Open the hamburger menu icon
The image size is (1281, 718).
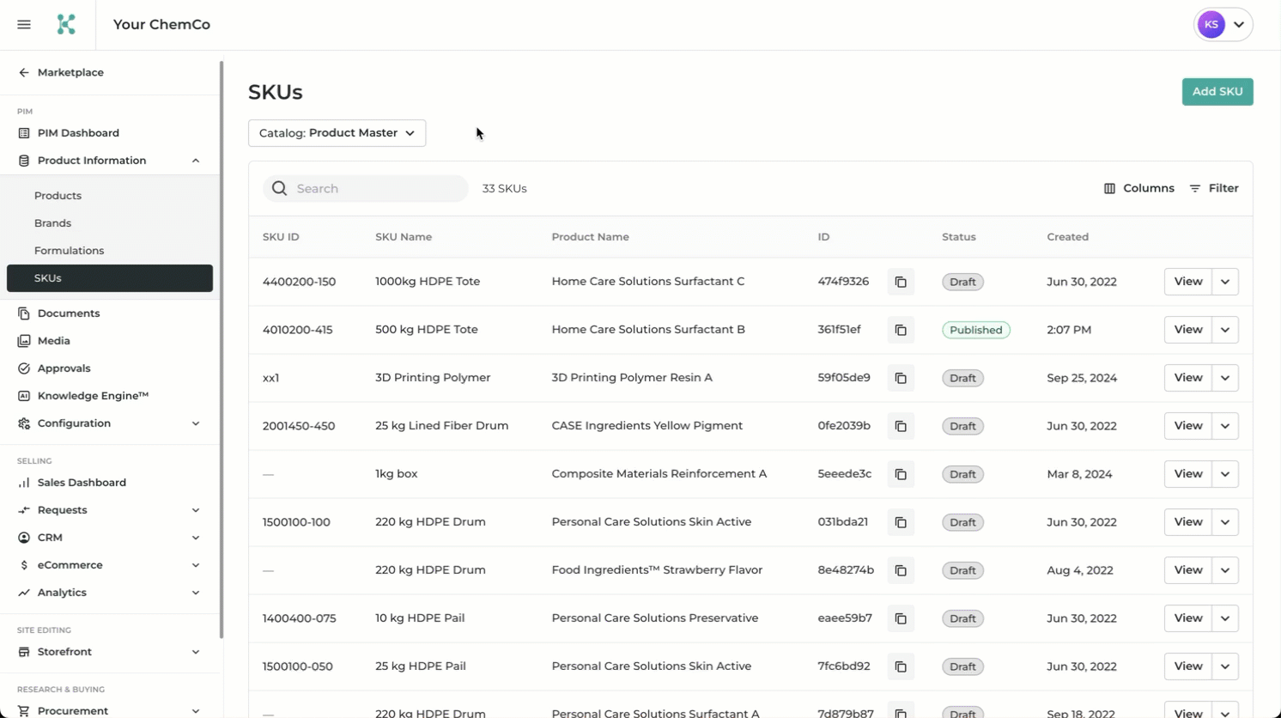point(24,25)
